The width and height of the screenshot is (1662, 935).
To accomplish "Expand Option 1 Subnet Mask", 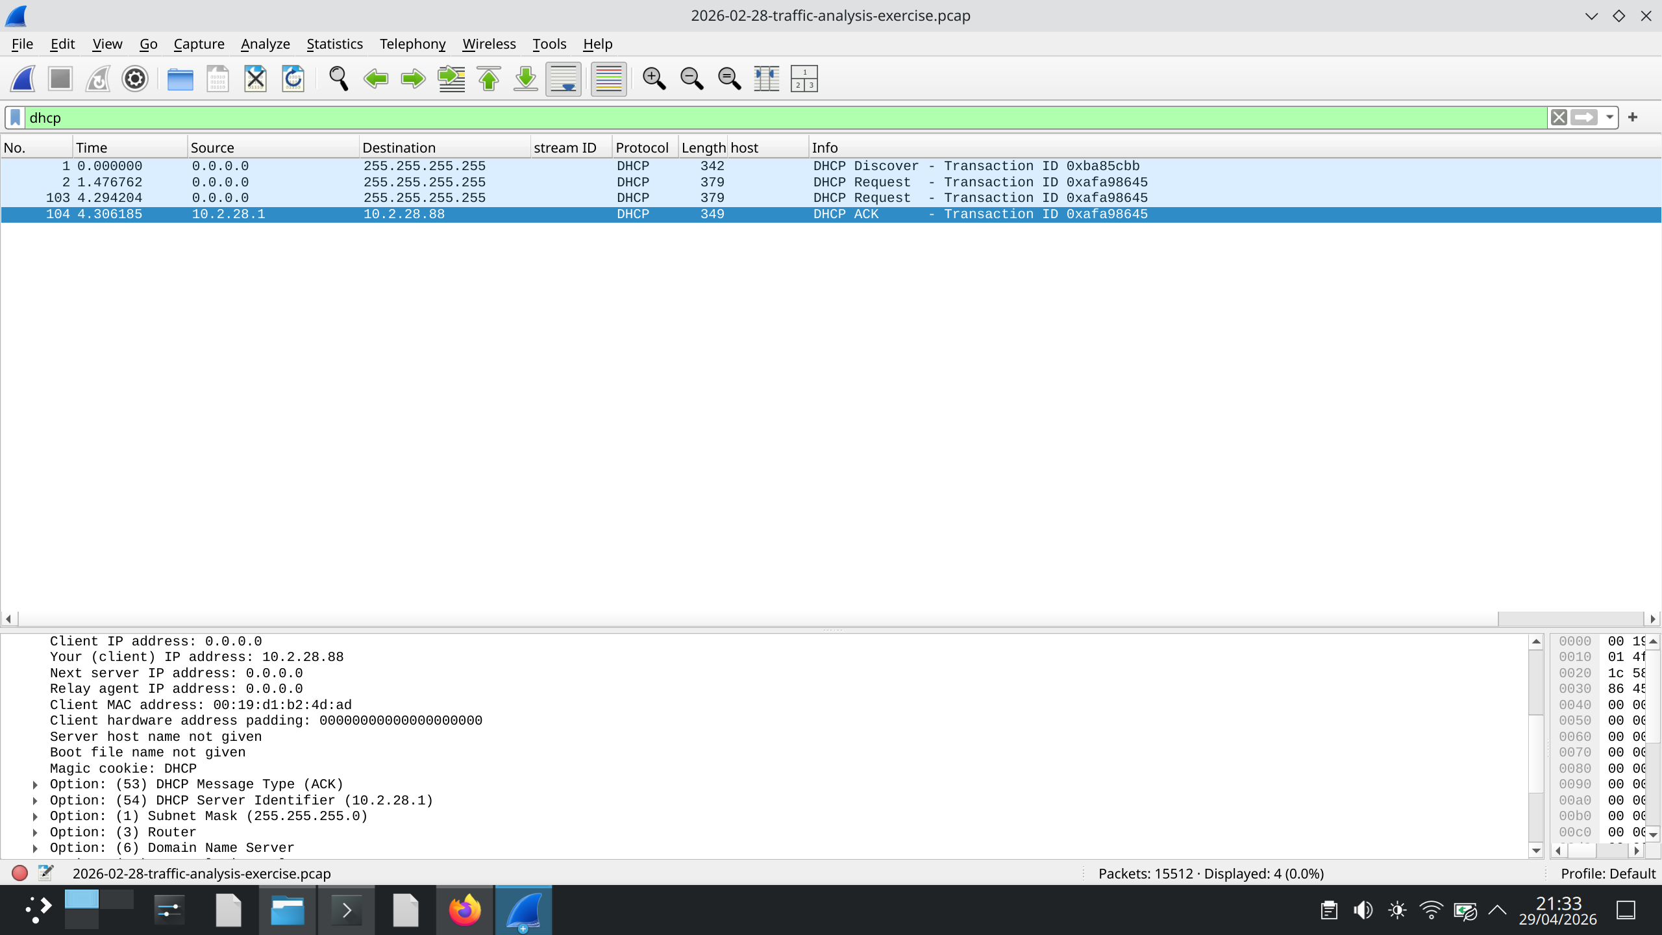I will click(x=35, y=817).
